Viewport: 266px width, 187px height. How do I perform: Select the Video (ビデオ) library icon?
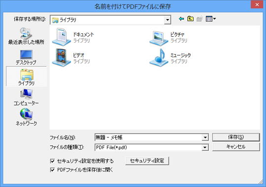(x=62, y=57)
